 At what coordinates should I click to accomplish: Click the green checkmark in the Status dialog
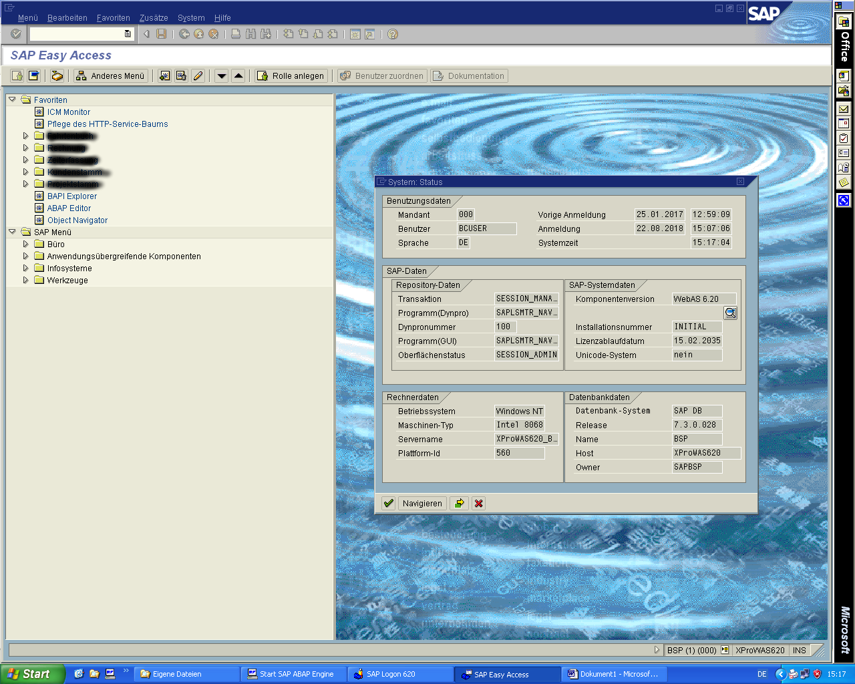pos(388,503)
